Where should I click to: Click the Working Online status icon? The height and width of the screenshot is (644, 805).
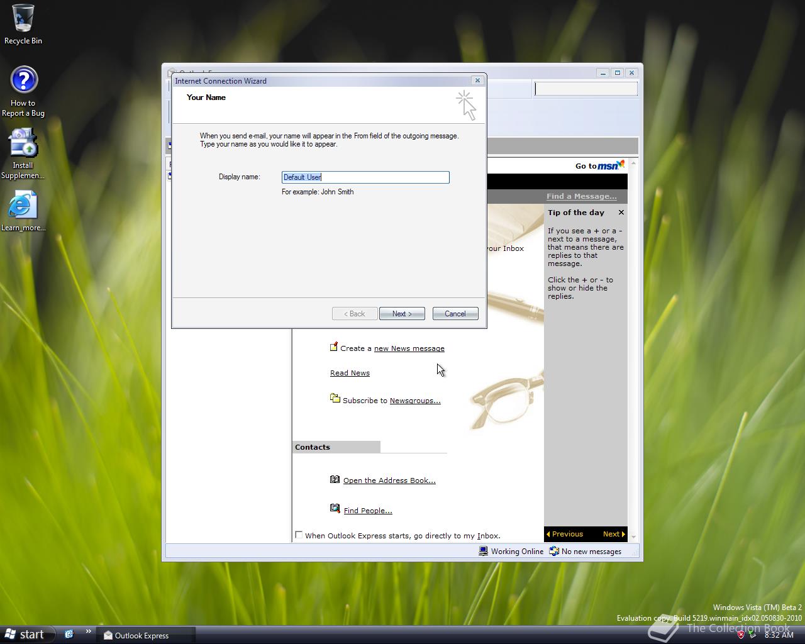[x=483, y=551]
